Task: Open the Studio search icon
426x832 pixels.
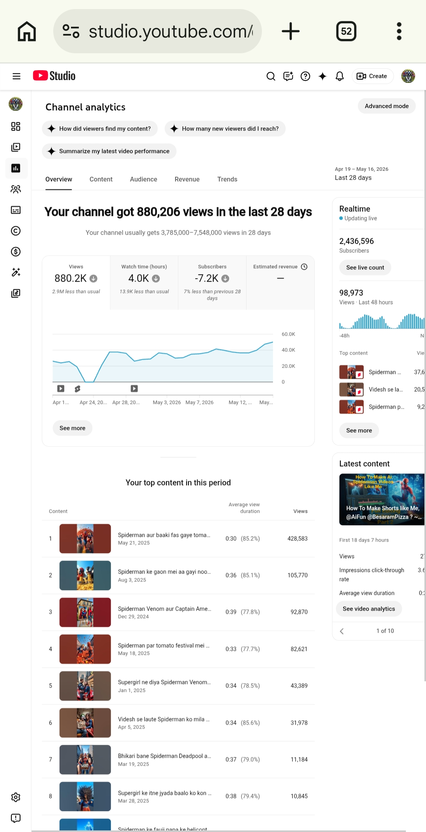Action: tap(271, 76)
